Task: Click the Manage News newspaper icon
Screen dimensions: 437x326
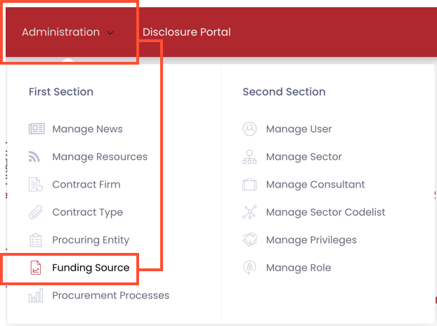Action: tap(36, 129)
